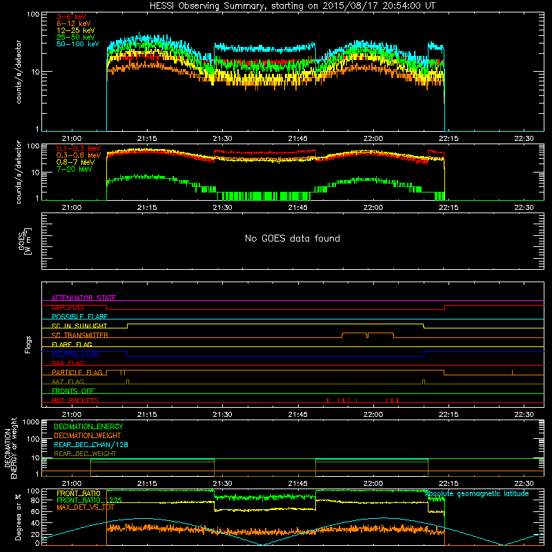Screen dimensions: 552x552
Task: Select the FRONTS_OFF flag label
Action: point(73,391)
